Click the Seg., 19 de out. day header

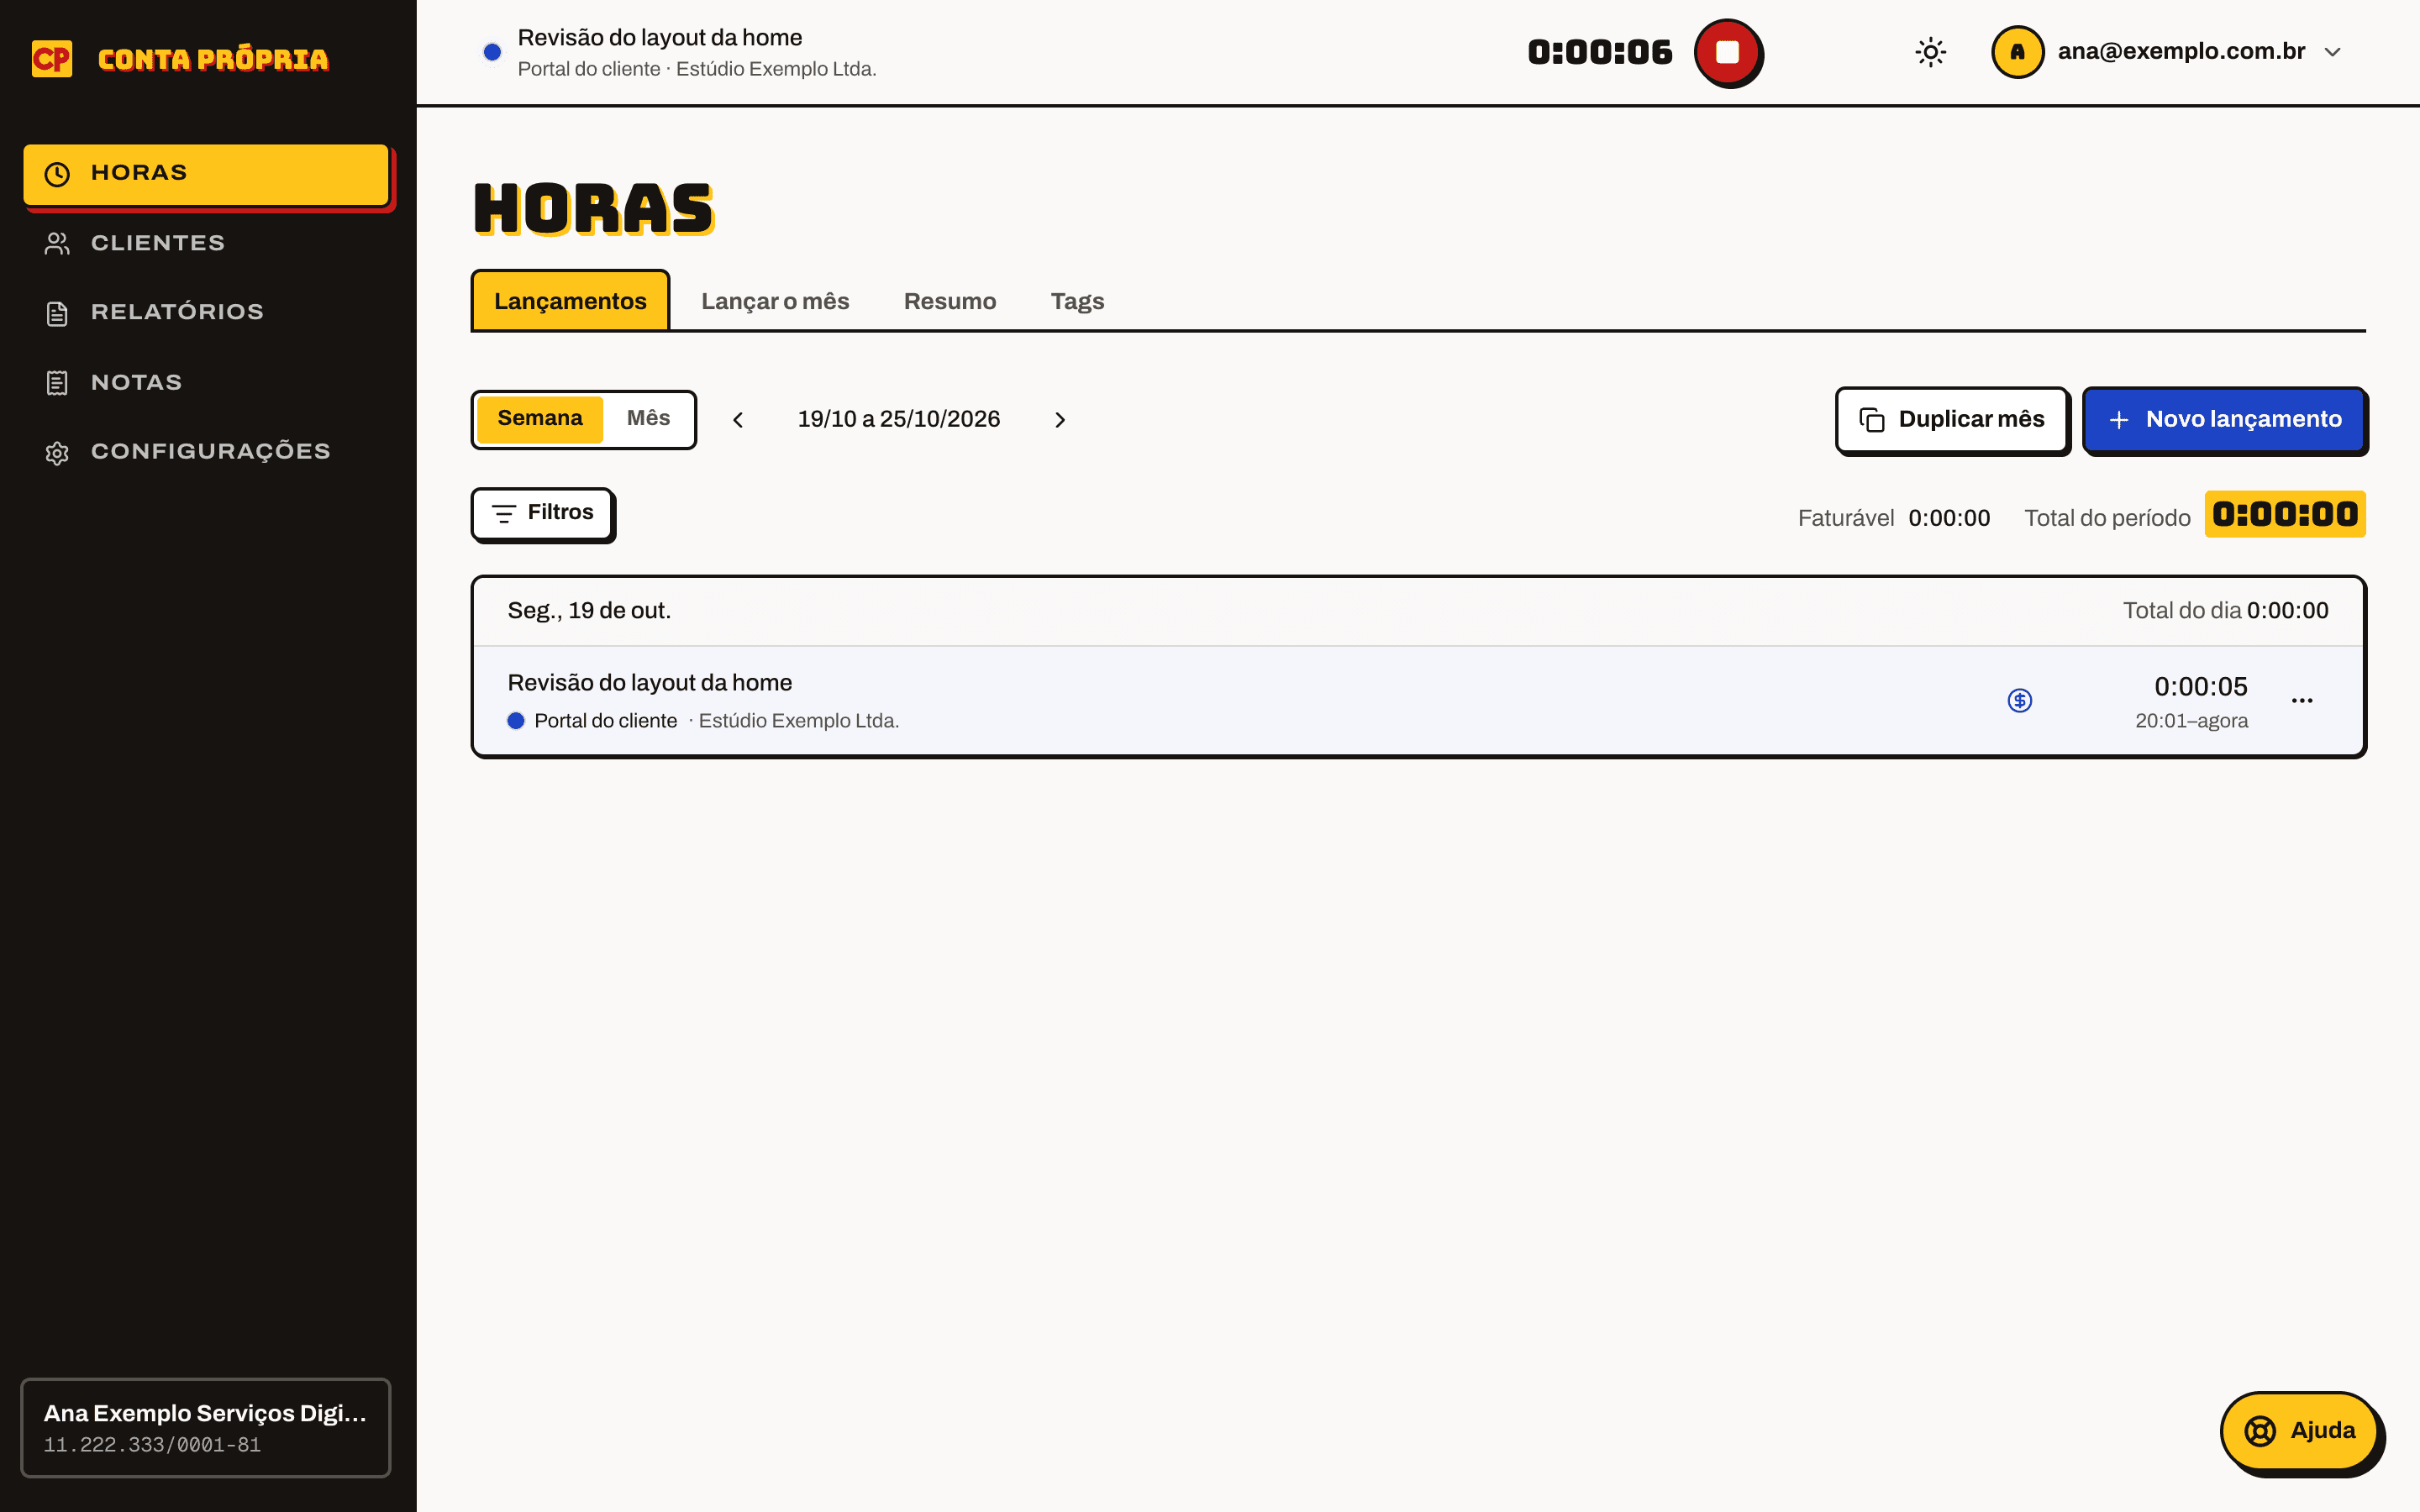589,610
